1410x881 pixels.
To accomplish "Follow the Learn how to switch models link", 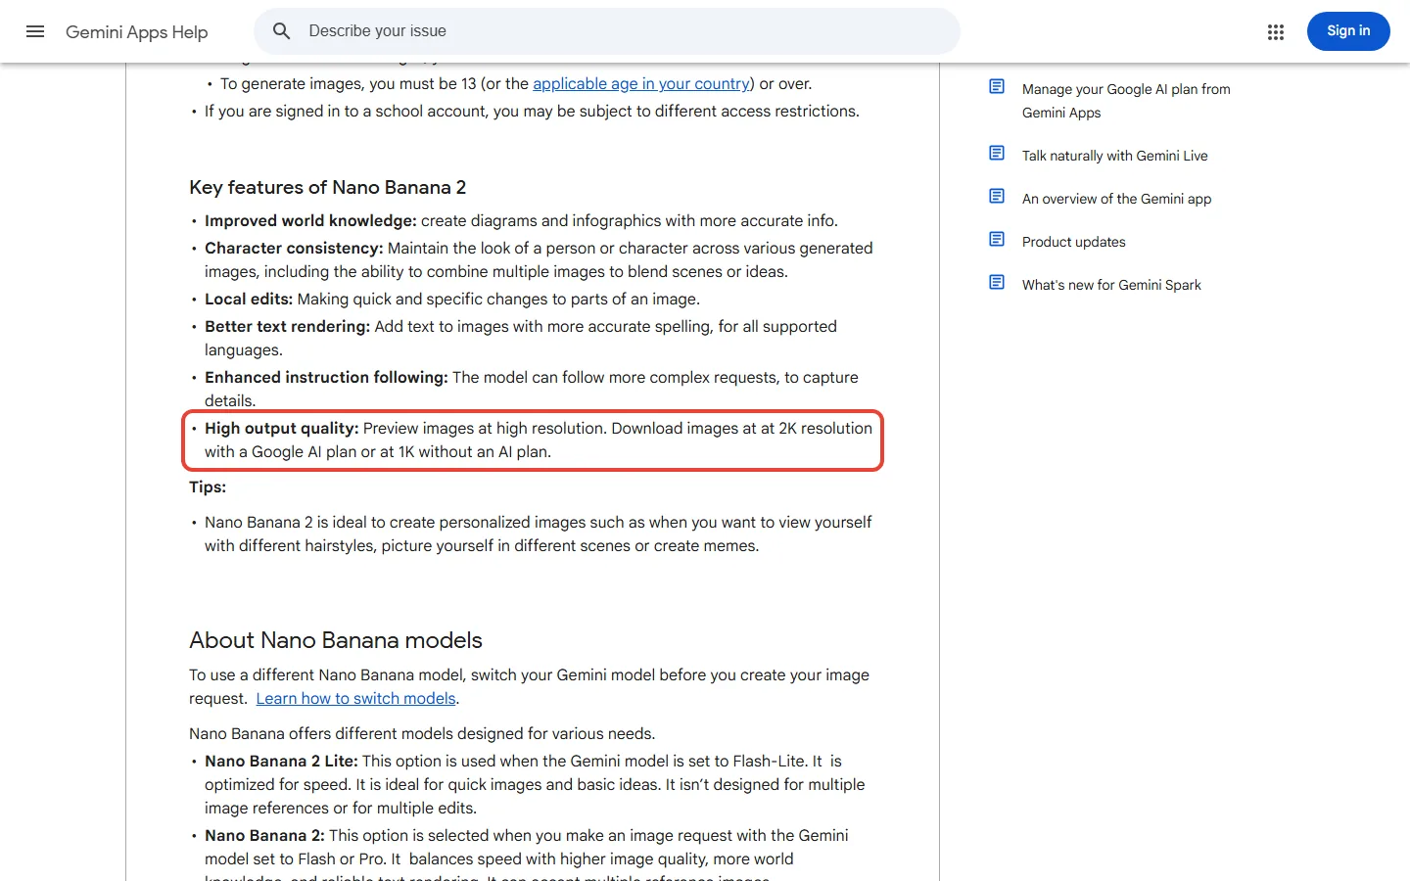I will (x=356, y=699).
